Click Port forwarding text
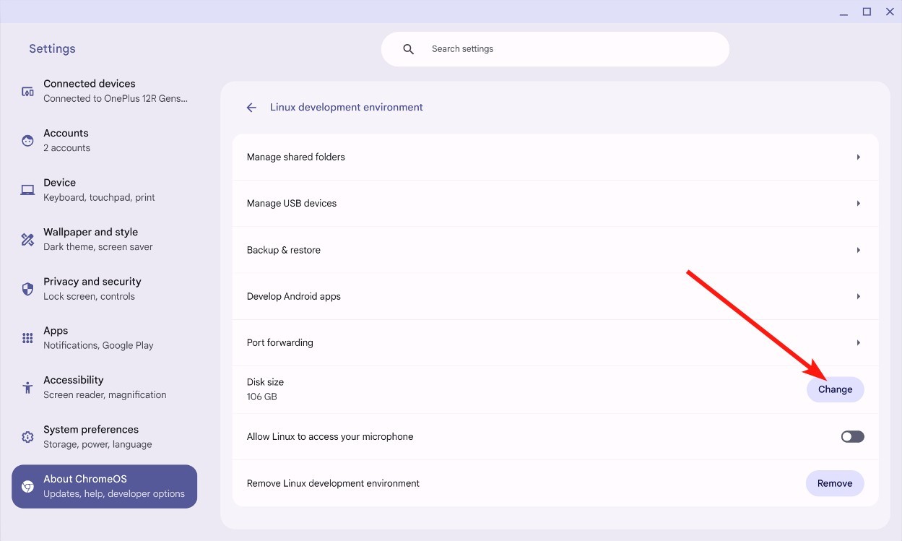This screenshot has width=902, height=541. coord(280,342)
